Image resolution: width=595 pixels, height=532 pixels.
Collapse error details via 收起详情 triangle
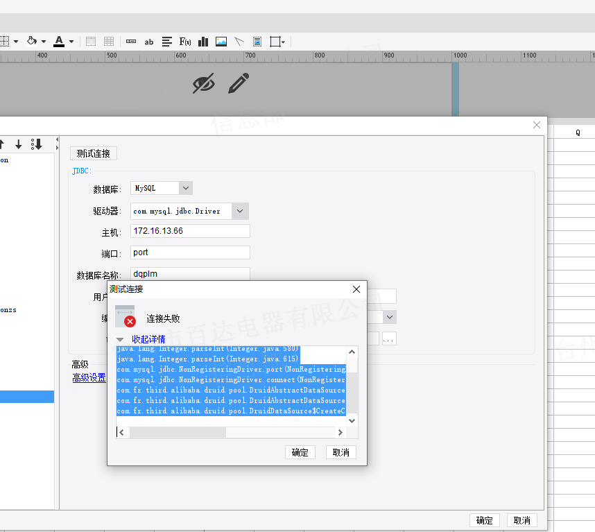pos(120,340)
